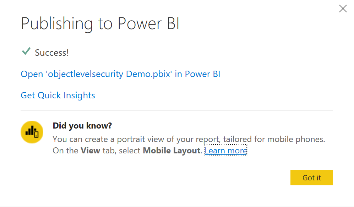Click the word 'Publishing' in the heading
The height and width of the screenshot is (207, 354).
pos(57,23)
